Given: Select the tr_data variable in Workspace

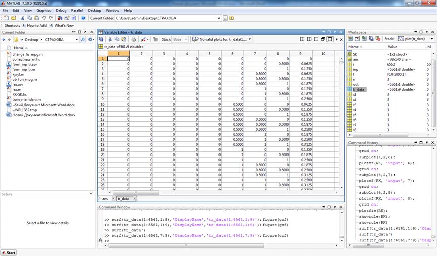Looking at the screenshot, I should point(358,89).
